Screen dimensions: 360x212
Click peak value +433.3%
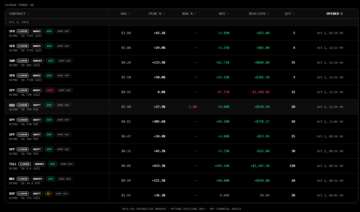[x=159, y=166]
